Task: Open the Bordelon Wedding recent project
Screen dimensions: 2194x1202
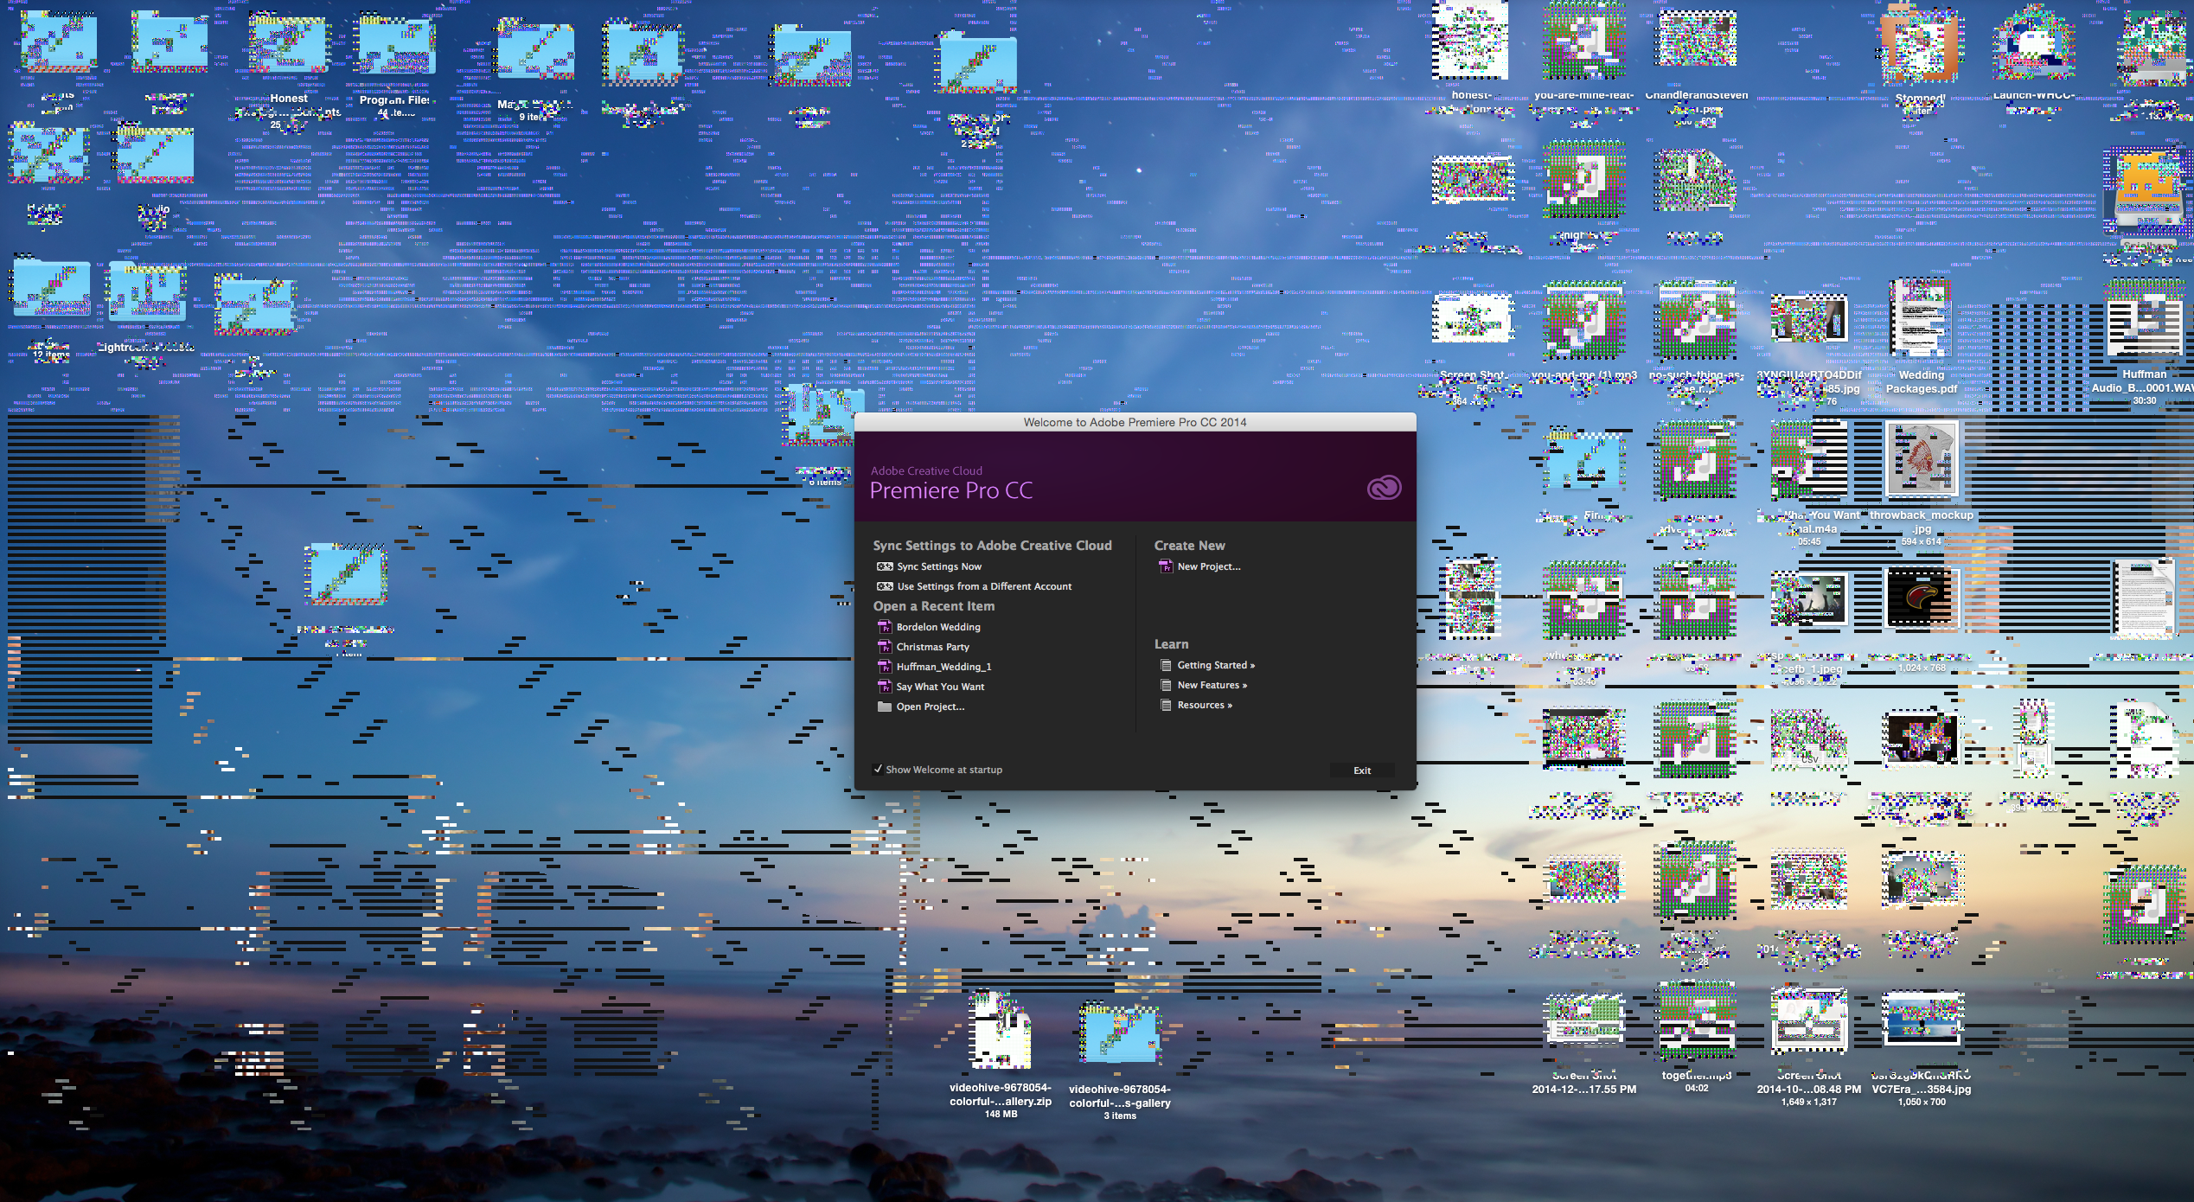Action: 929,627
